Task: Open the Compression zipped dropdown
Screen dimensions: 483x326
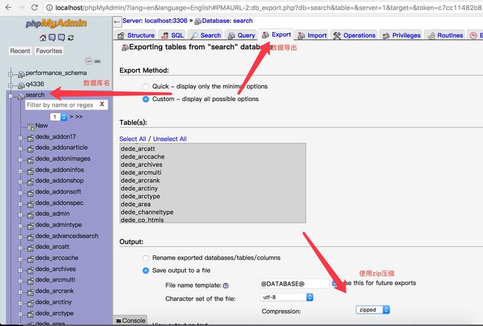Action: point(373,310)
